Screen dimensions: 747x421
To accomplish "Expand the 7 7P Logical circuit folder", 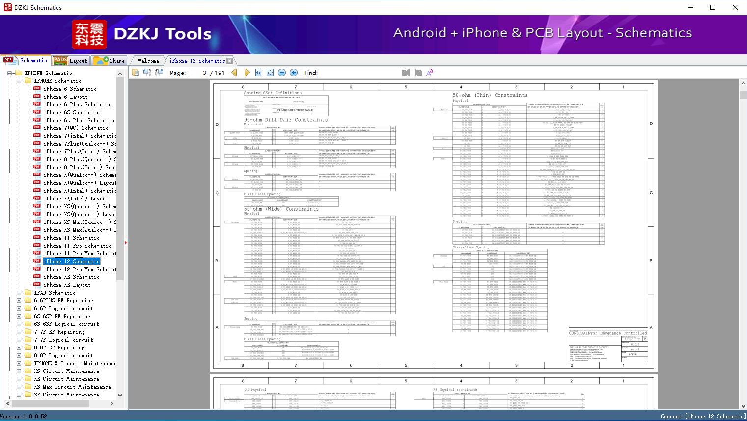I will tap(19, 340).
